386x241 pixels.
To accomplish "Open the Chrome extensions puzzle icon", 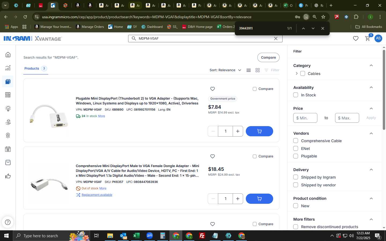I will [x=356, y=17].
